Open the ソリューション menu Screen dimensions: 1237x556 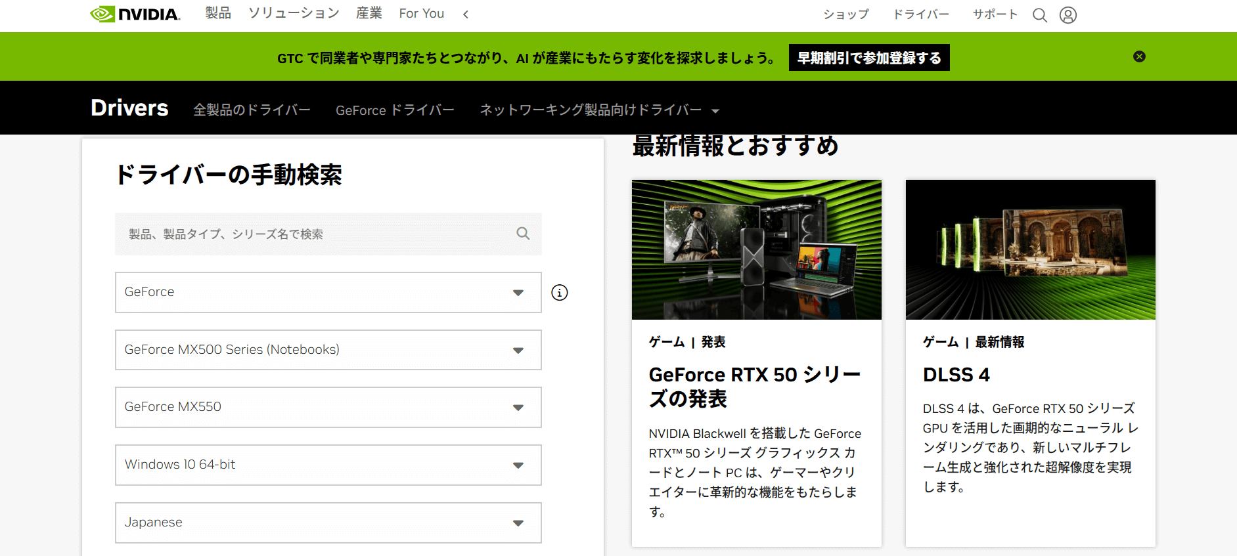click(294, 13)
